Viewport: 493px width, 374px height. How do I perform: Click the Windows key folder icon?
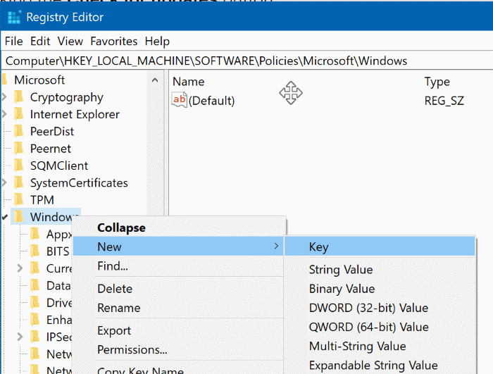pyautogui.click(x=20, y=217)
